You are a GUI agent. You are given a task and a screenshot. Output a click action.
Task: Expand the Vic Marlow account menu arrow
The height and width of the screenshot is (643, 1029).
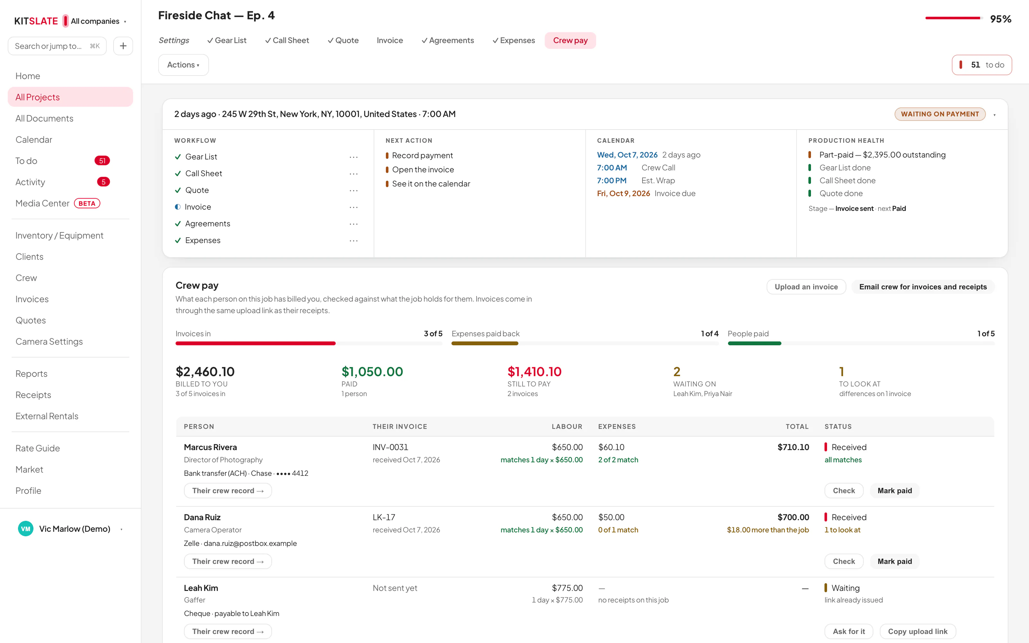click(122, 529)
